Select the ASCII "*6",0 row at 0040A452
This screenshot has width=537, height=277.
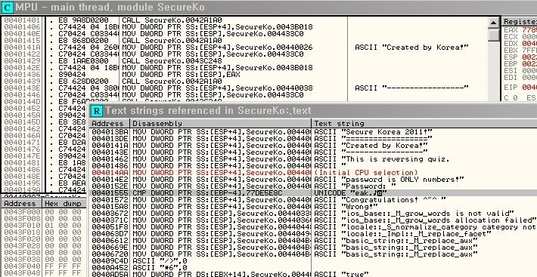pyautogui.click(x=313, y=268)
